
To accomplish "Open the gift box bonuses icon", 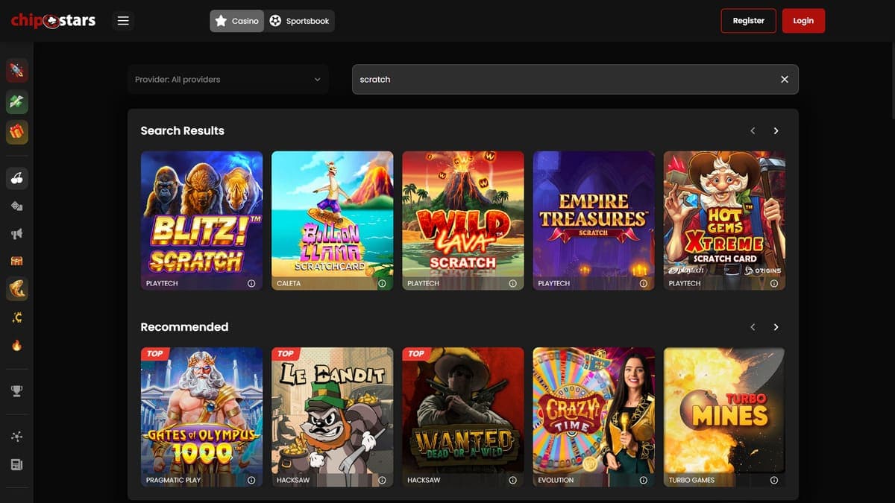I will 16,132.
